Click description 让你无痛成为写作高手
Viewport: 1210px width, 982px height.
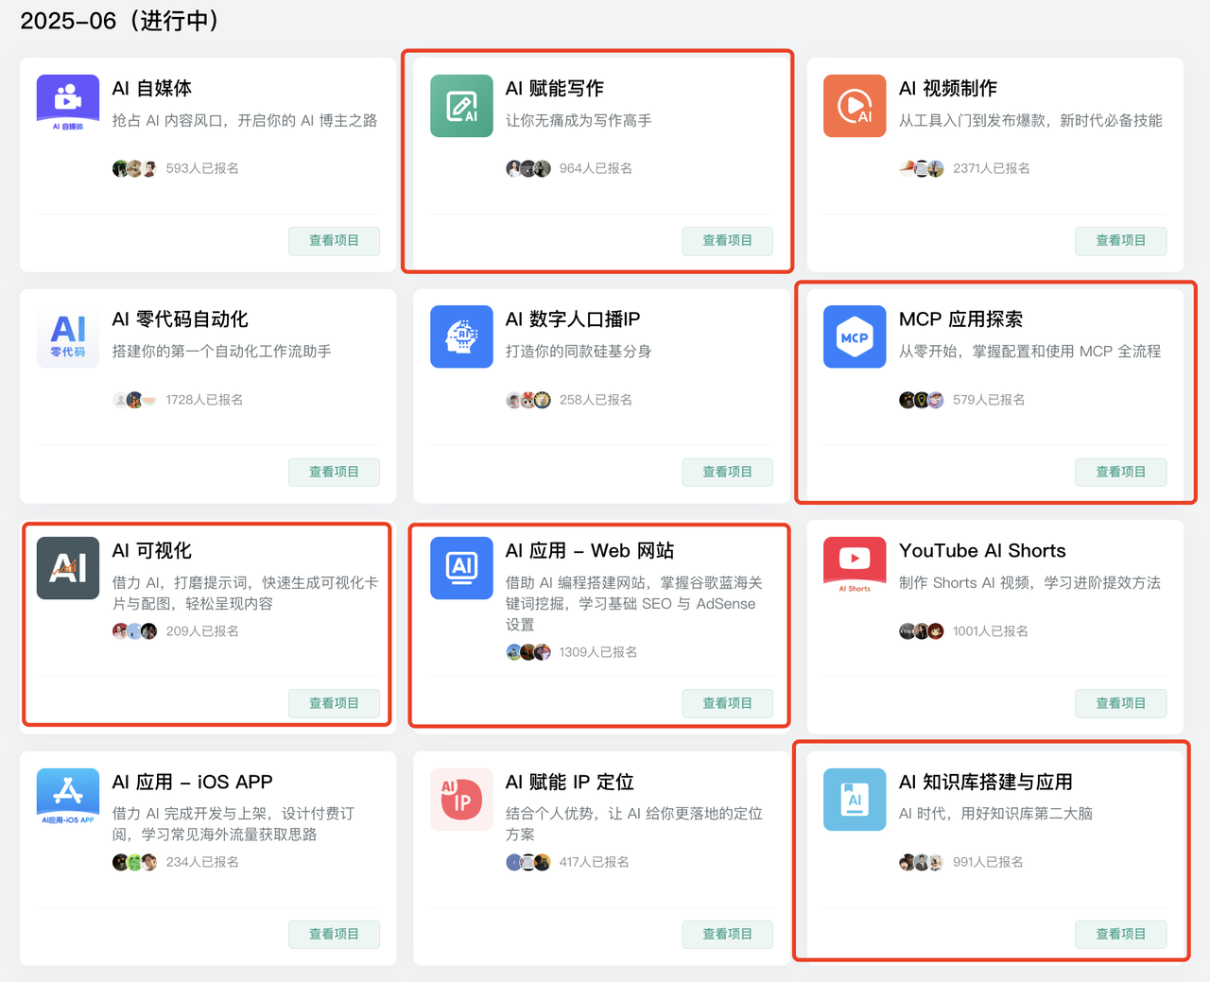click(x=579, y=121)
